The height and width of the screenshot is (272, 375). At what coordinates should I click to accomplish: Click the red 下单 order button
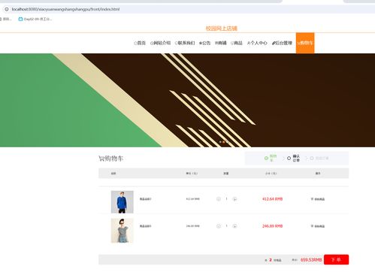click(336, 259)
